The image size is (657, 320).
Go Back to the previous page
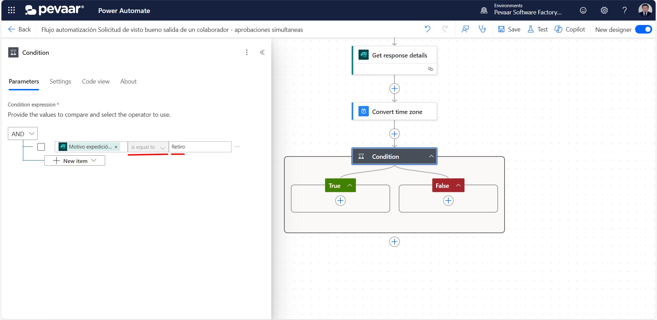pyautogui.click(x=20, y=29)
